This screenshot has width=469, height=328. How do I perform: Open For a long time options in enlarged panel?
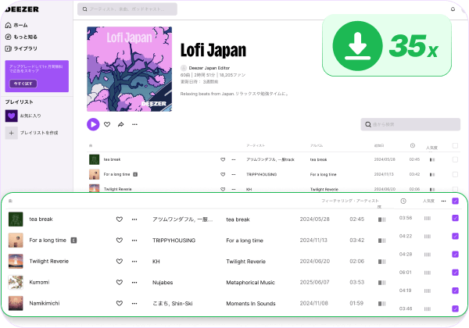coord(134,241)
